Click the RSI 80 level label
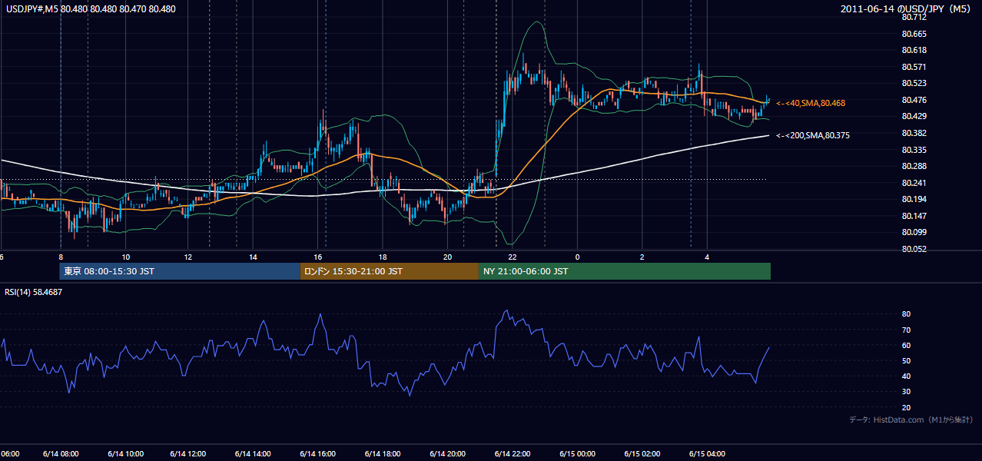The image size is (982, 461). coord(906,314)
